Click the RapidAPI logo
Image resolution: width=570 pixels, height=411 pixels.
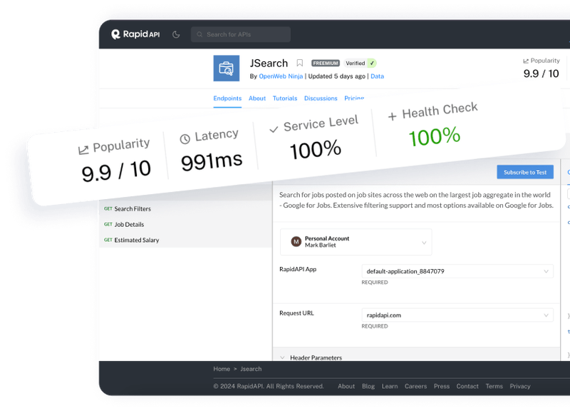(x=135, y=34)
